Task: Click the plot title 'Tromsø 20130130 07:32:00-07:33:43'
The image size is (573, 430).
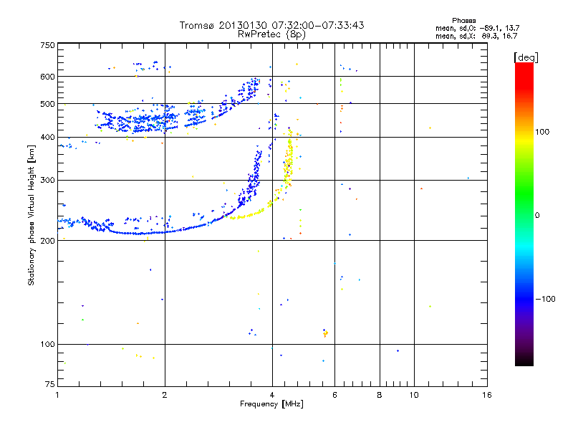Action: [x=271, y=25]
